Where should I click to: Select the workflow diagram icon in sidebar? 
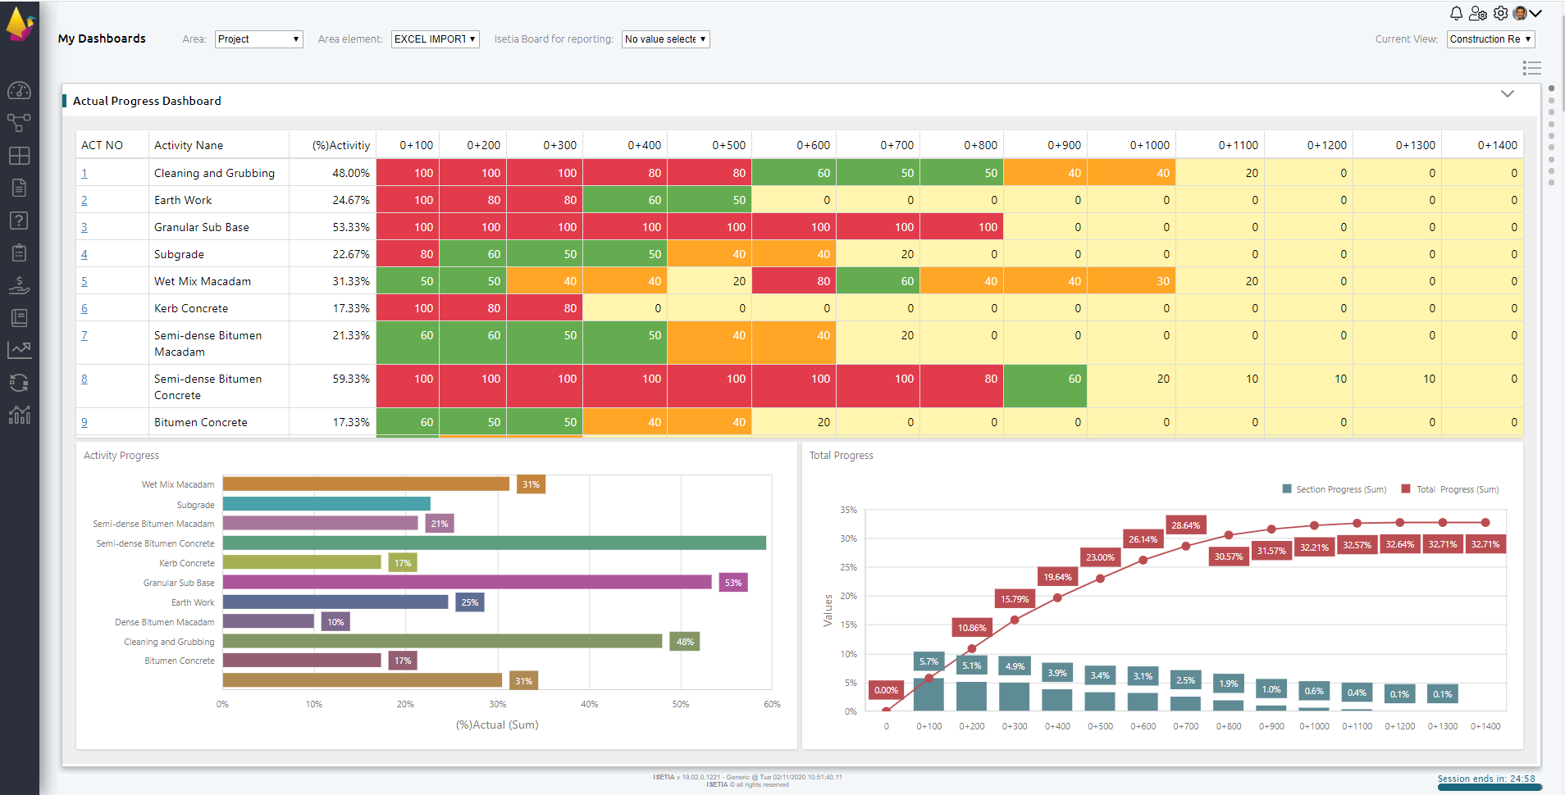(20, 123)
